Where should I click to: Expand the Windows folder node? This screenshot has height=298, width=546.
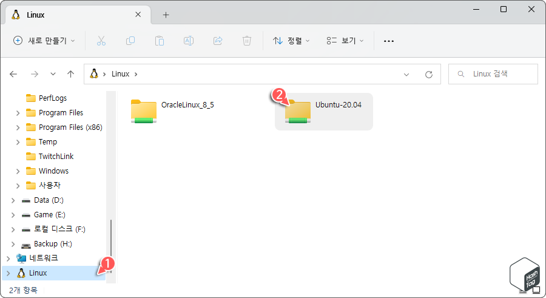click(x=18, y=171)
